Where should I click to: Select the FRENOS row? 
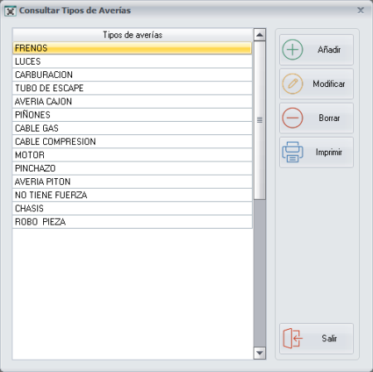pos(132,48)
